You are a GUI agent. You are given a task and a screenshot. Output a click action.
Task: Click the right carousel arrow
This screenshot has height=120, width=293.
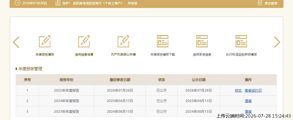pos(277,42)
